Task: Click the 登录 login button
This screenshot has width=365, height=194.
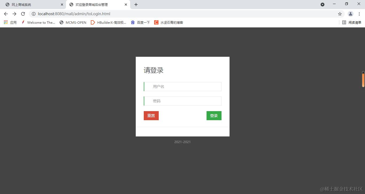Action: [x=214, y=115]
